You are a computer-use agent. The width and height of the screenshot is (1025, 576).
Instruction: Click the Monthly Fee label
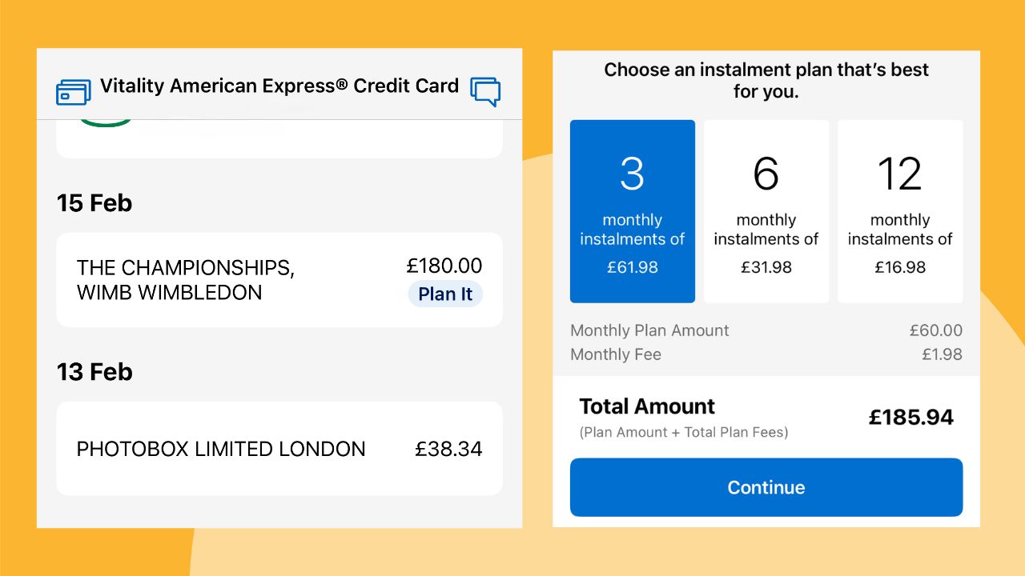616,354
